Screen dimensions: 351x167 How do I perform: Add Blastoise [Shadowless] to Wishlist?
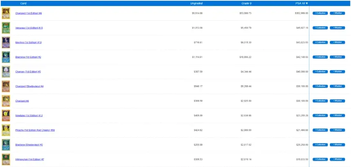point(338,145)
